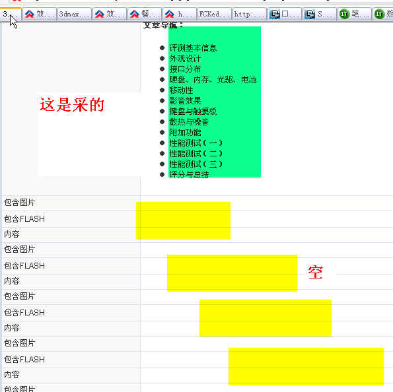
Task: Switch to the FCKed tab
Action: pos(214,14)
